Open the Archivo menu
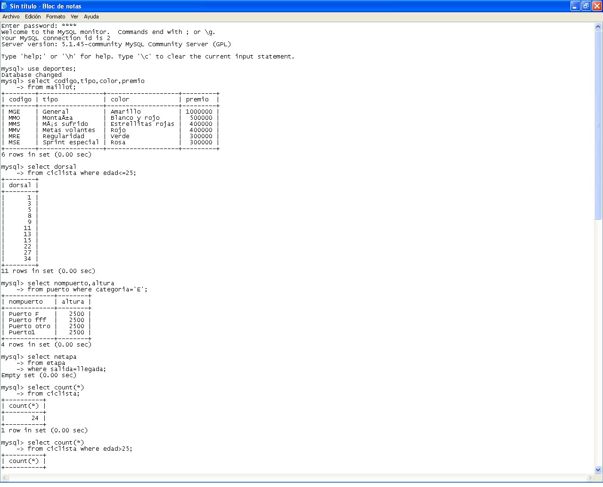This screenshot has width=603, height=487. coord(11,17)
